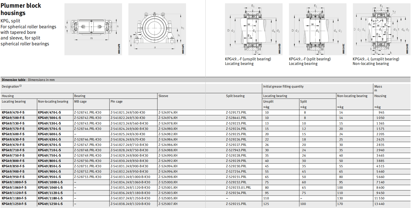Open the KPG49..-F split bearing cross-section drawing
411x208 pixels.
click(x=317, y=29)
